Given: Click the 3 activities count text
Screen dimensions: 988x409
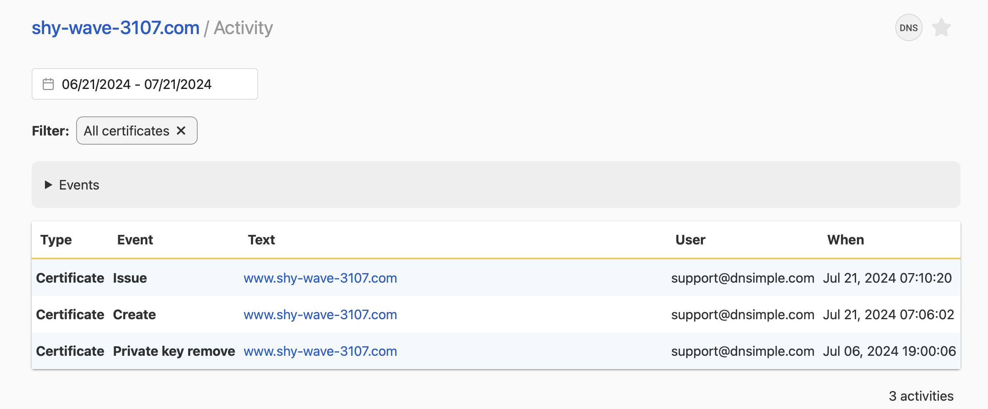Looking at the screenshot, I should point(921,396).
